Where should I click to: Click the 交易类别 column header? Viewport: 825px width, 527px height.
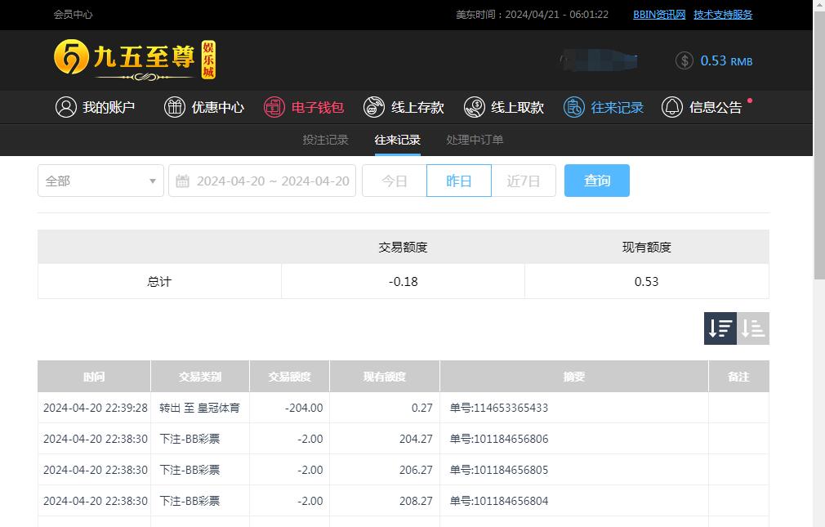coord(200,377)
